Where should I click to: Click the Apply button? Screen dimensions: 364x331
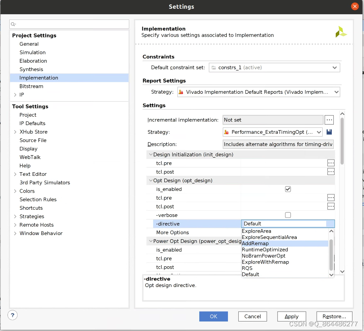(292, 316)
